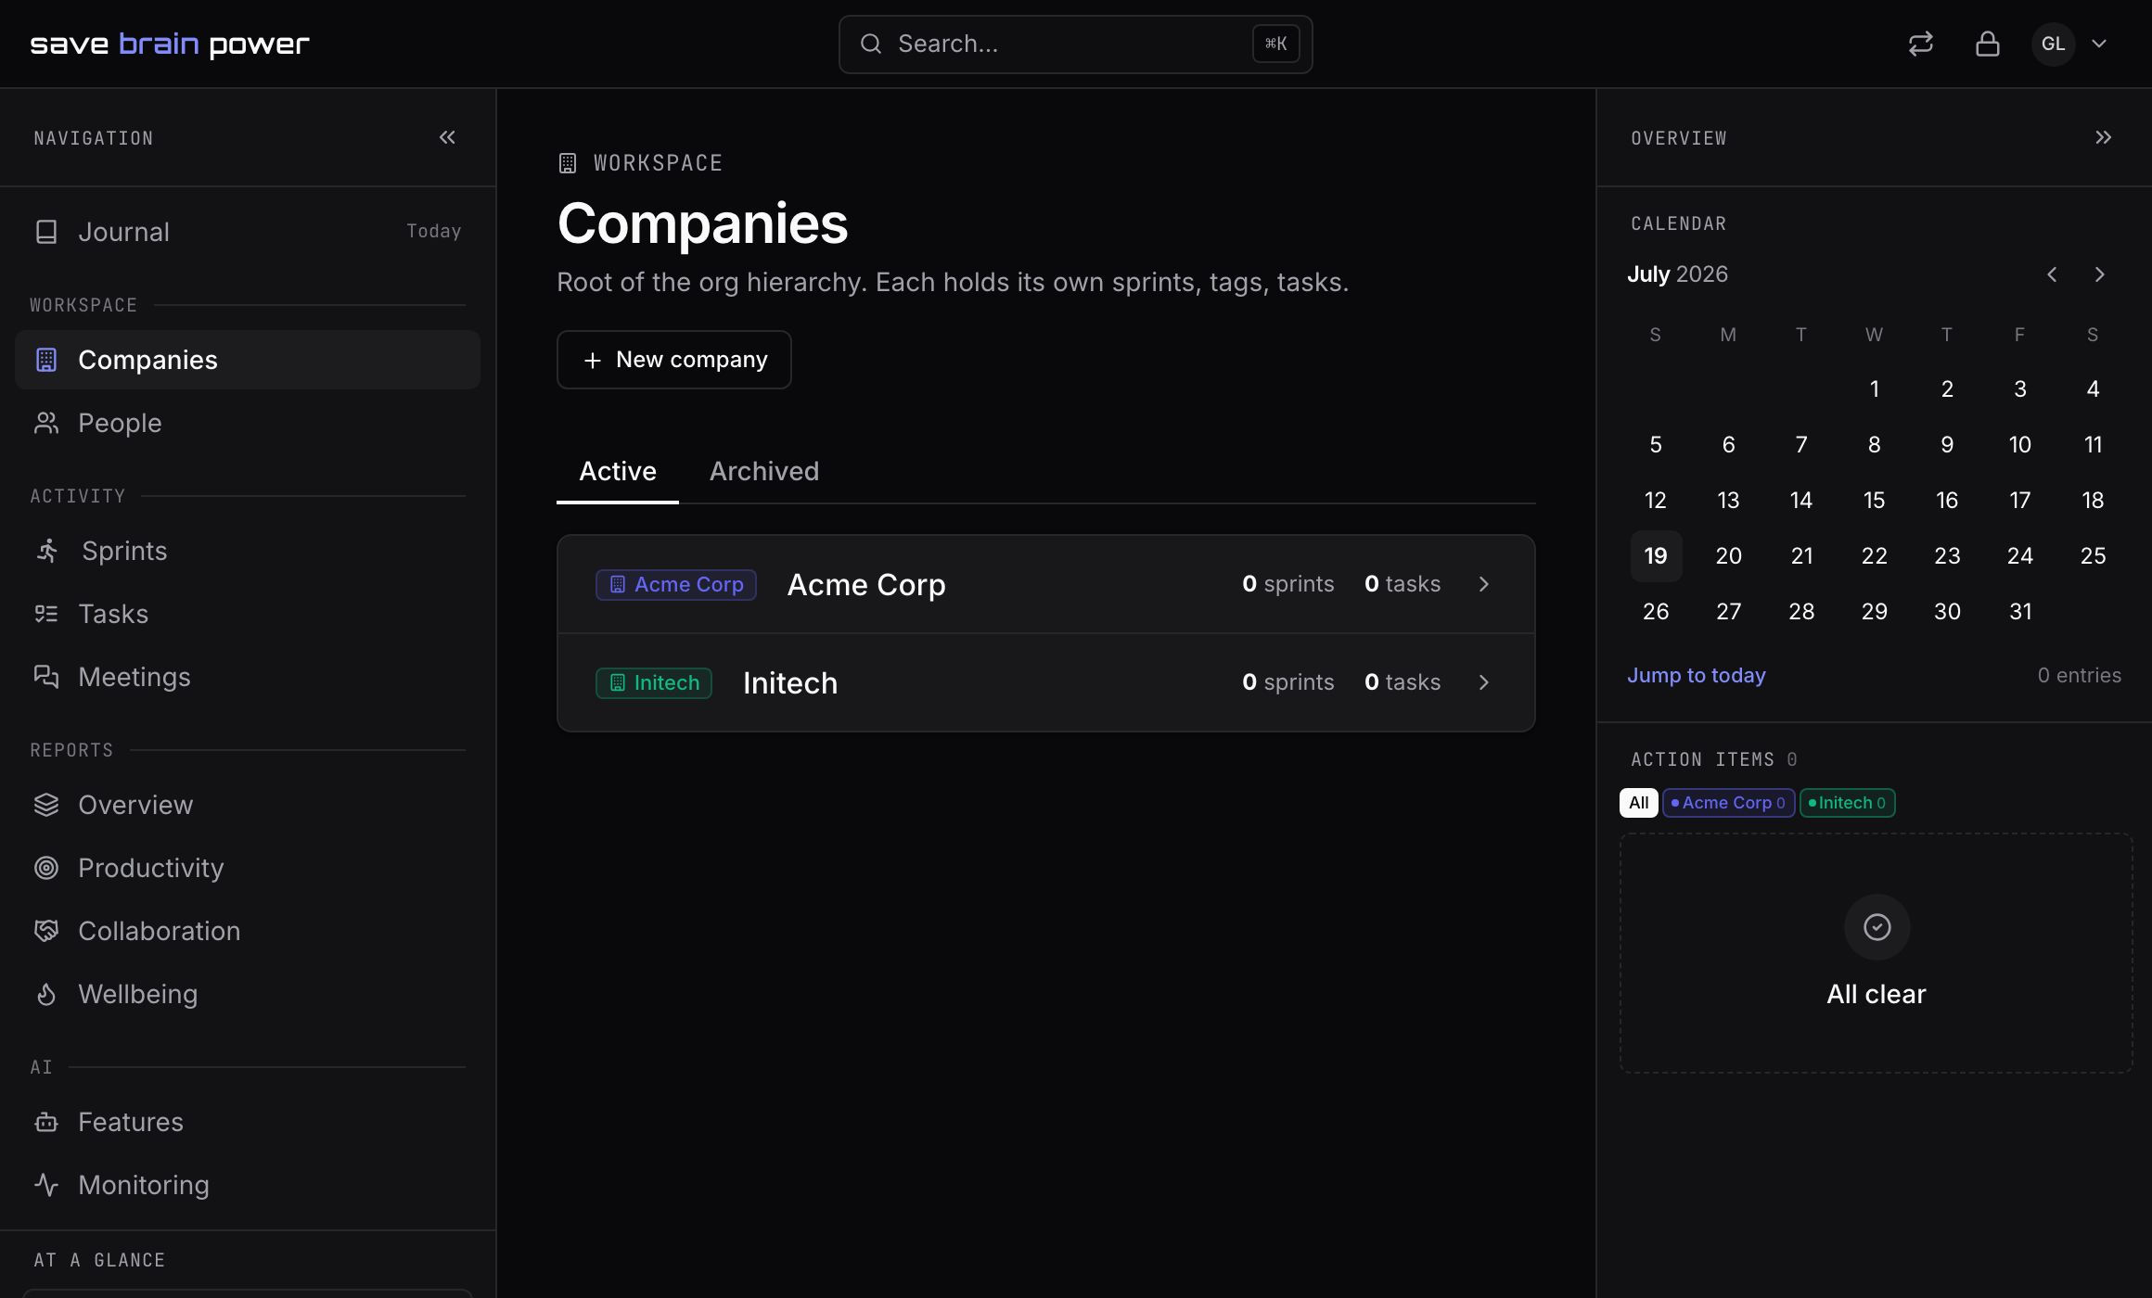
Task: Open the AI Monitoring page
Action: [x=248, y=1185]
